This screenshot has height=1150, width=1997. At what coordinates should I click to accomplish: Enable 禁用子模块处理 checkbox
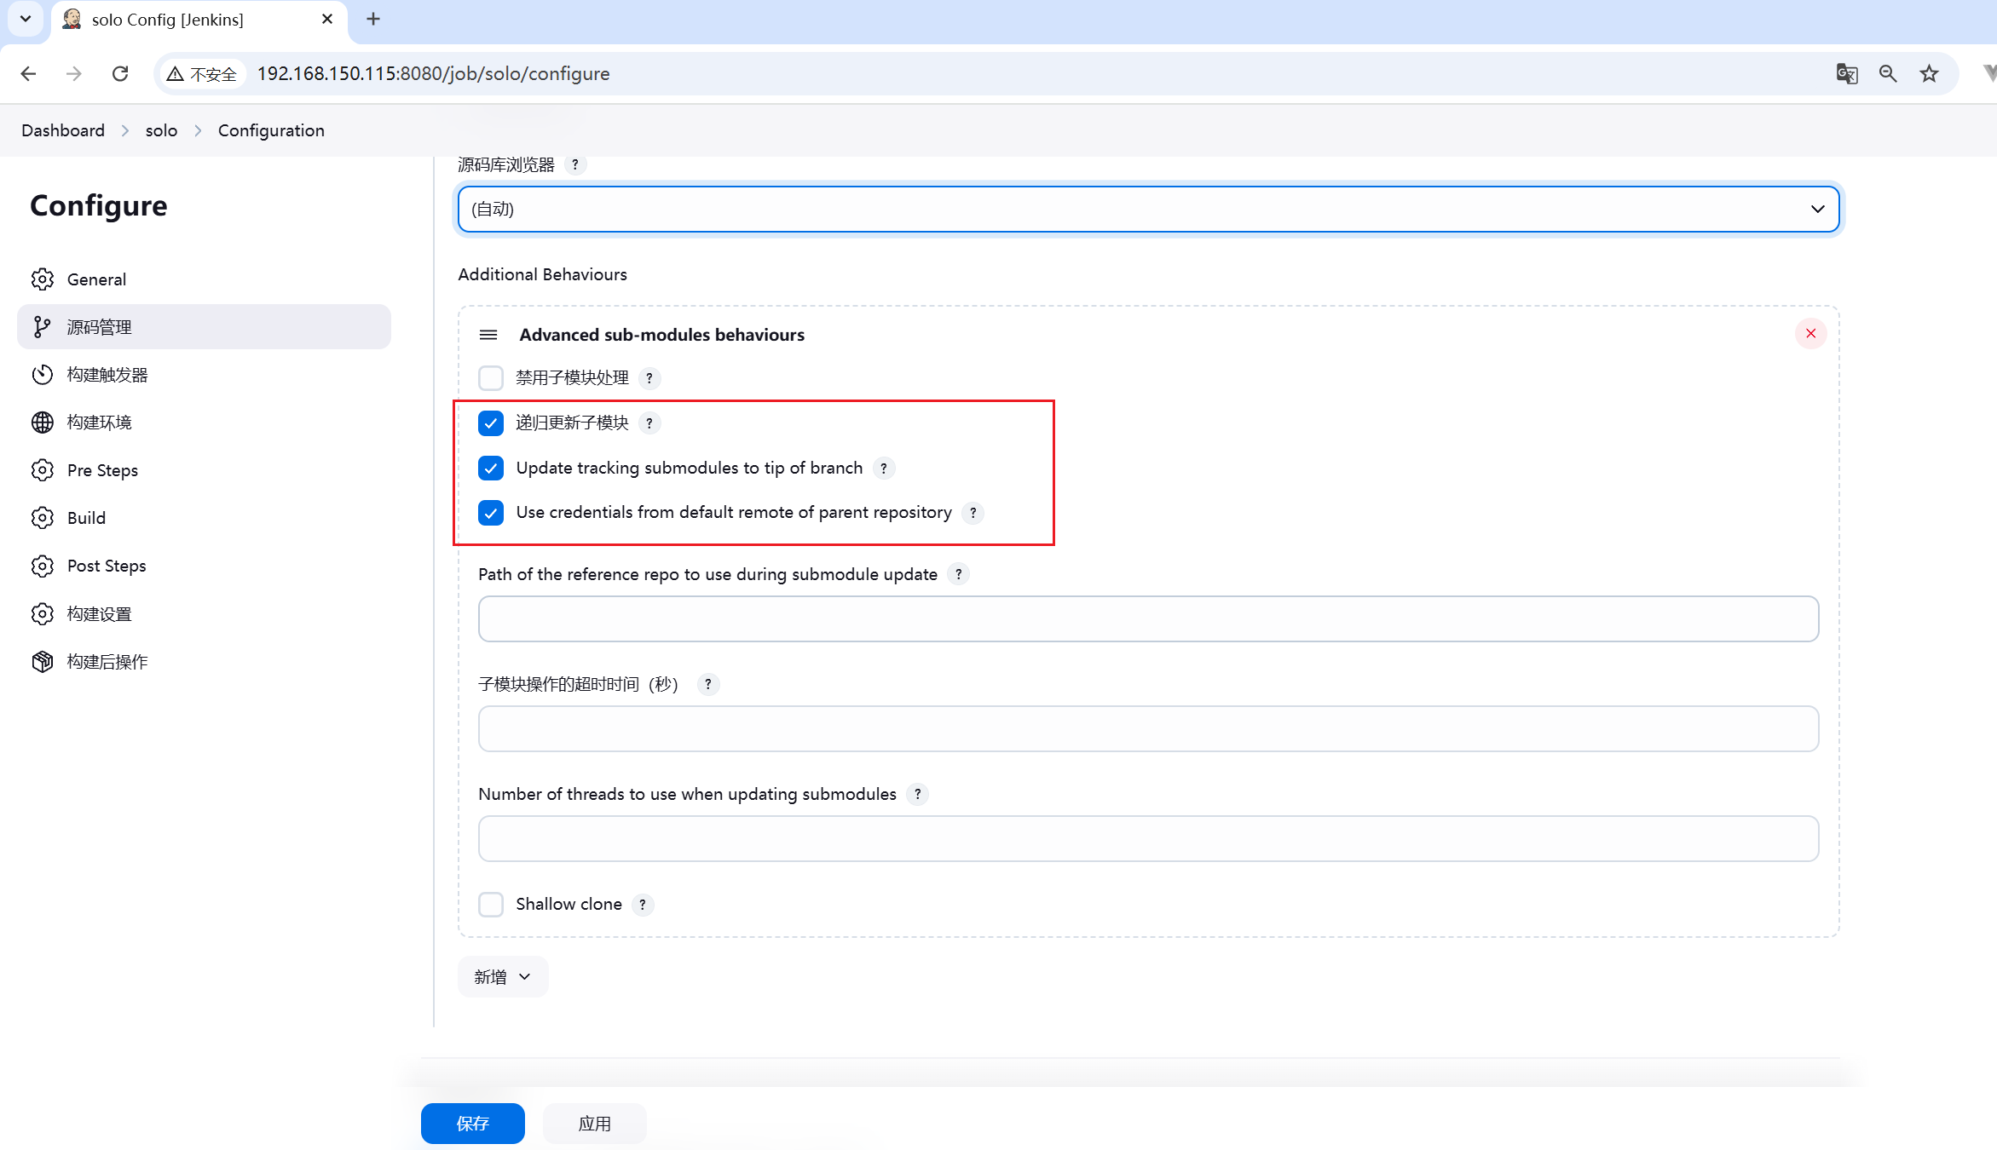coord(491,378)
